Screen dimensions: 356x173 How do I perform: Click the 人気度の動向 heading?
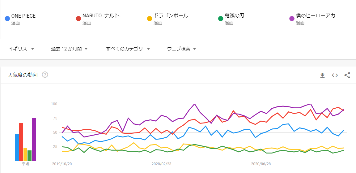coord(23,75)
